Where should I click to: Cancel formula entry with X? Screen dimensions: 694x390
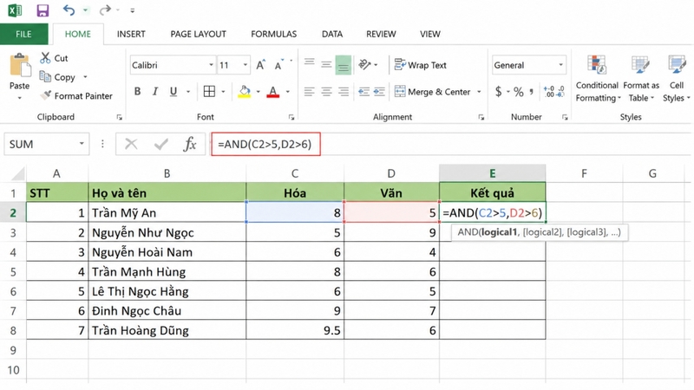(131, 144)
